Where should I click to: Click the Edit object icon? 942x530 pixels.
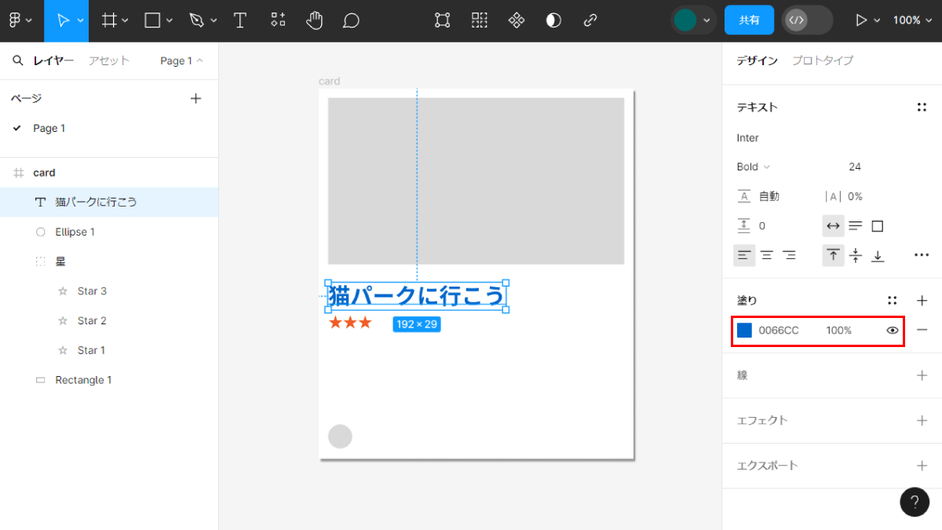[443, 20]
